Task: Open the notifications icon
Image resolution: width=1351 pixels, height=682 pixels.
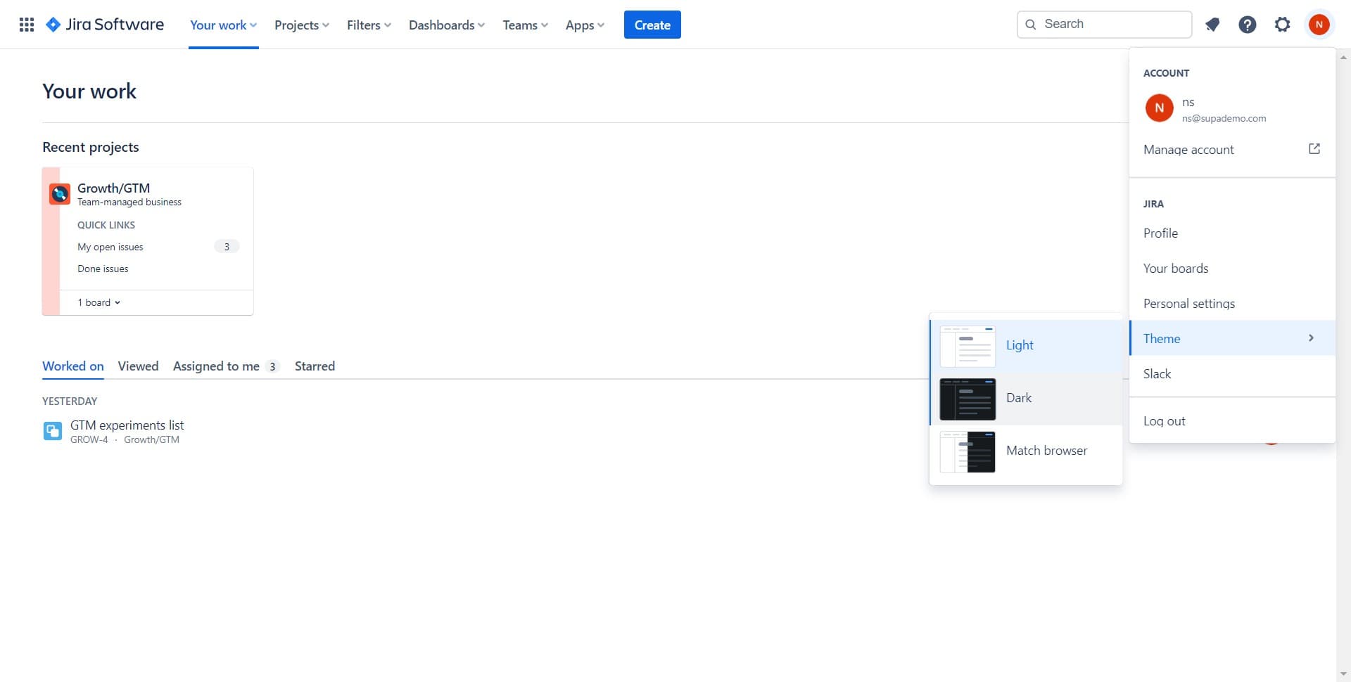Action: pyautogui.click(x=1212, y=25)
